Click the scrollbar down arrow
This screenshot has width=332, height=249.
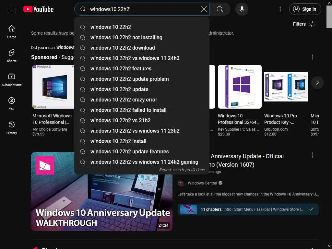(329, 246)
